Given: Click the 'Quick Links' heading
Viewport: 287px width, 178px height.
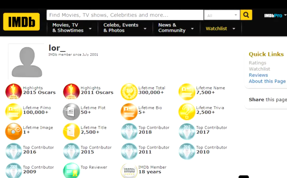Looking at the screenshot, I should click(266, 54).
